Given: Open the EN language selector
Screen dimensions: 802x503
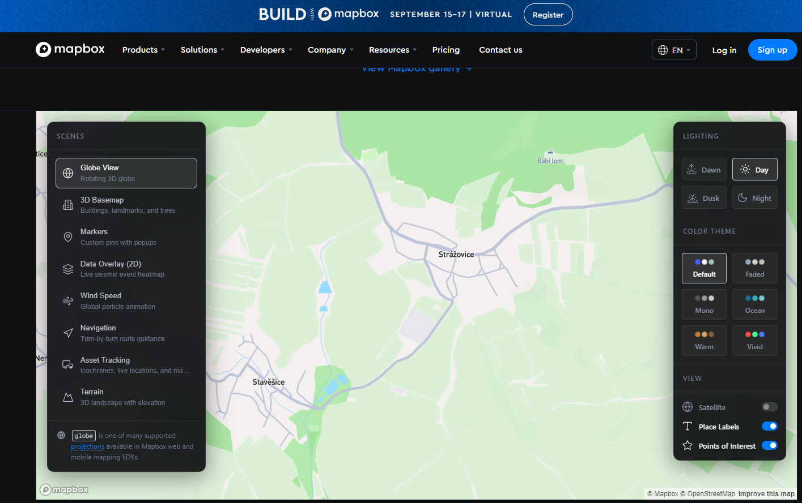Looking at the screenshot, I should click(x=674, y=50).
